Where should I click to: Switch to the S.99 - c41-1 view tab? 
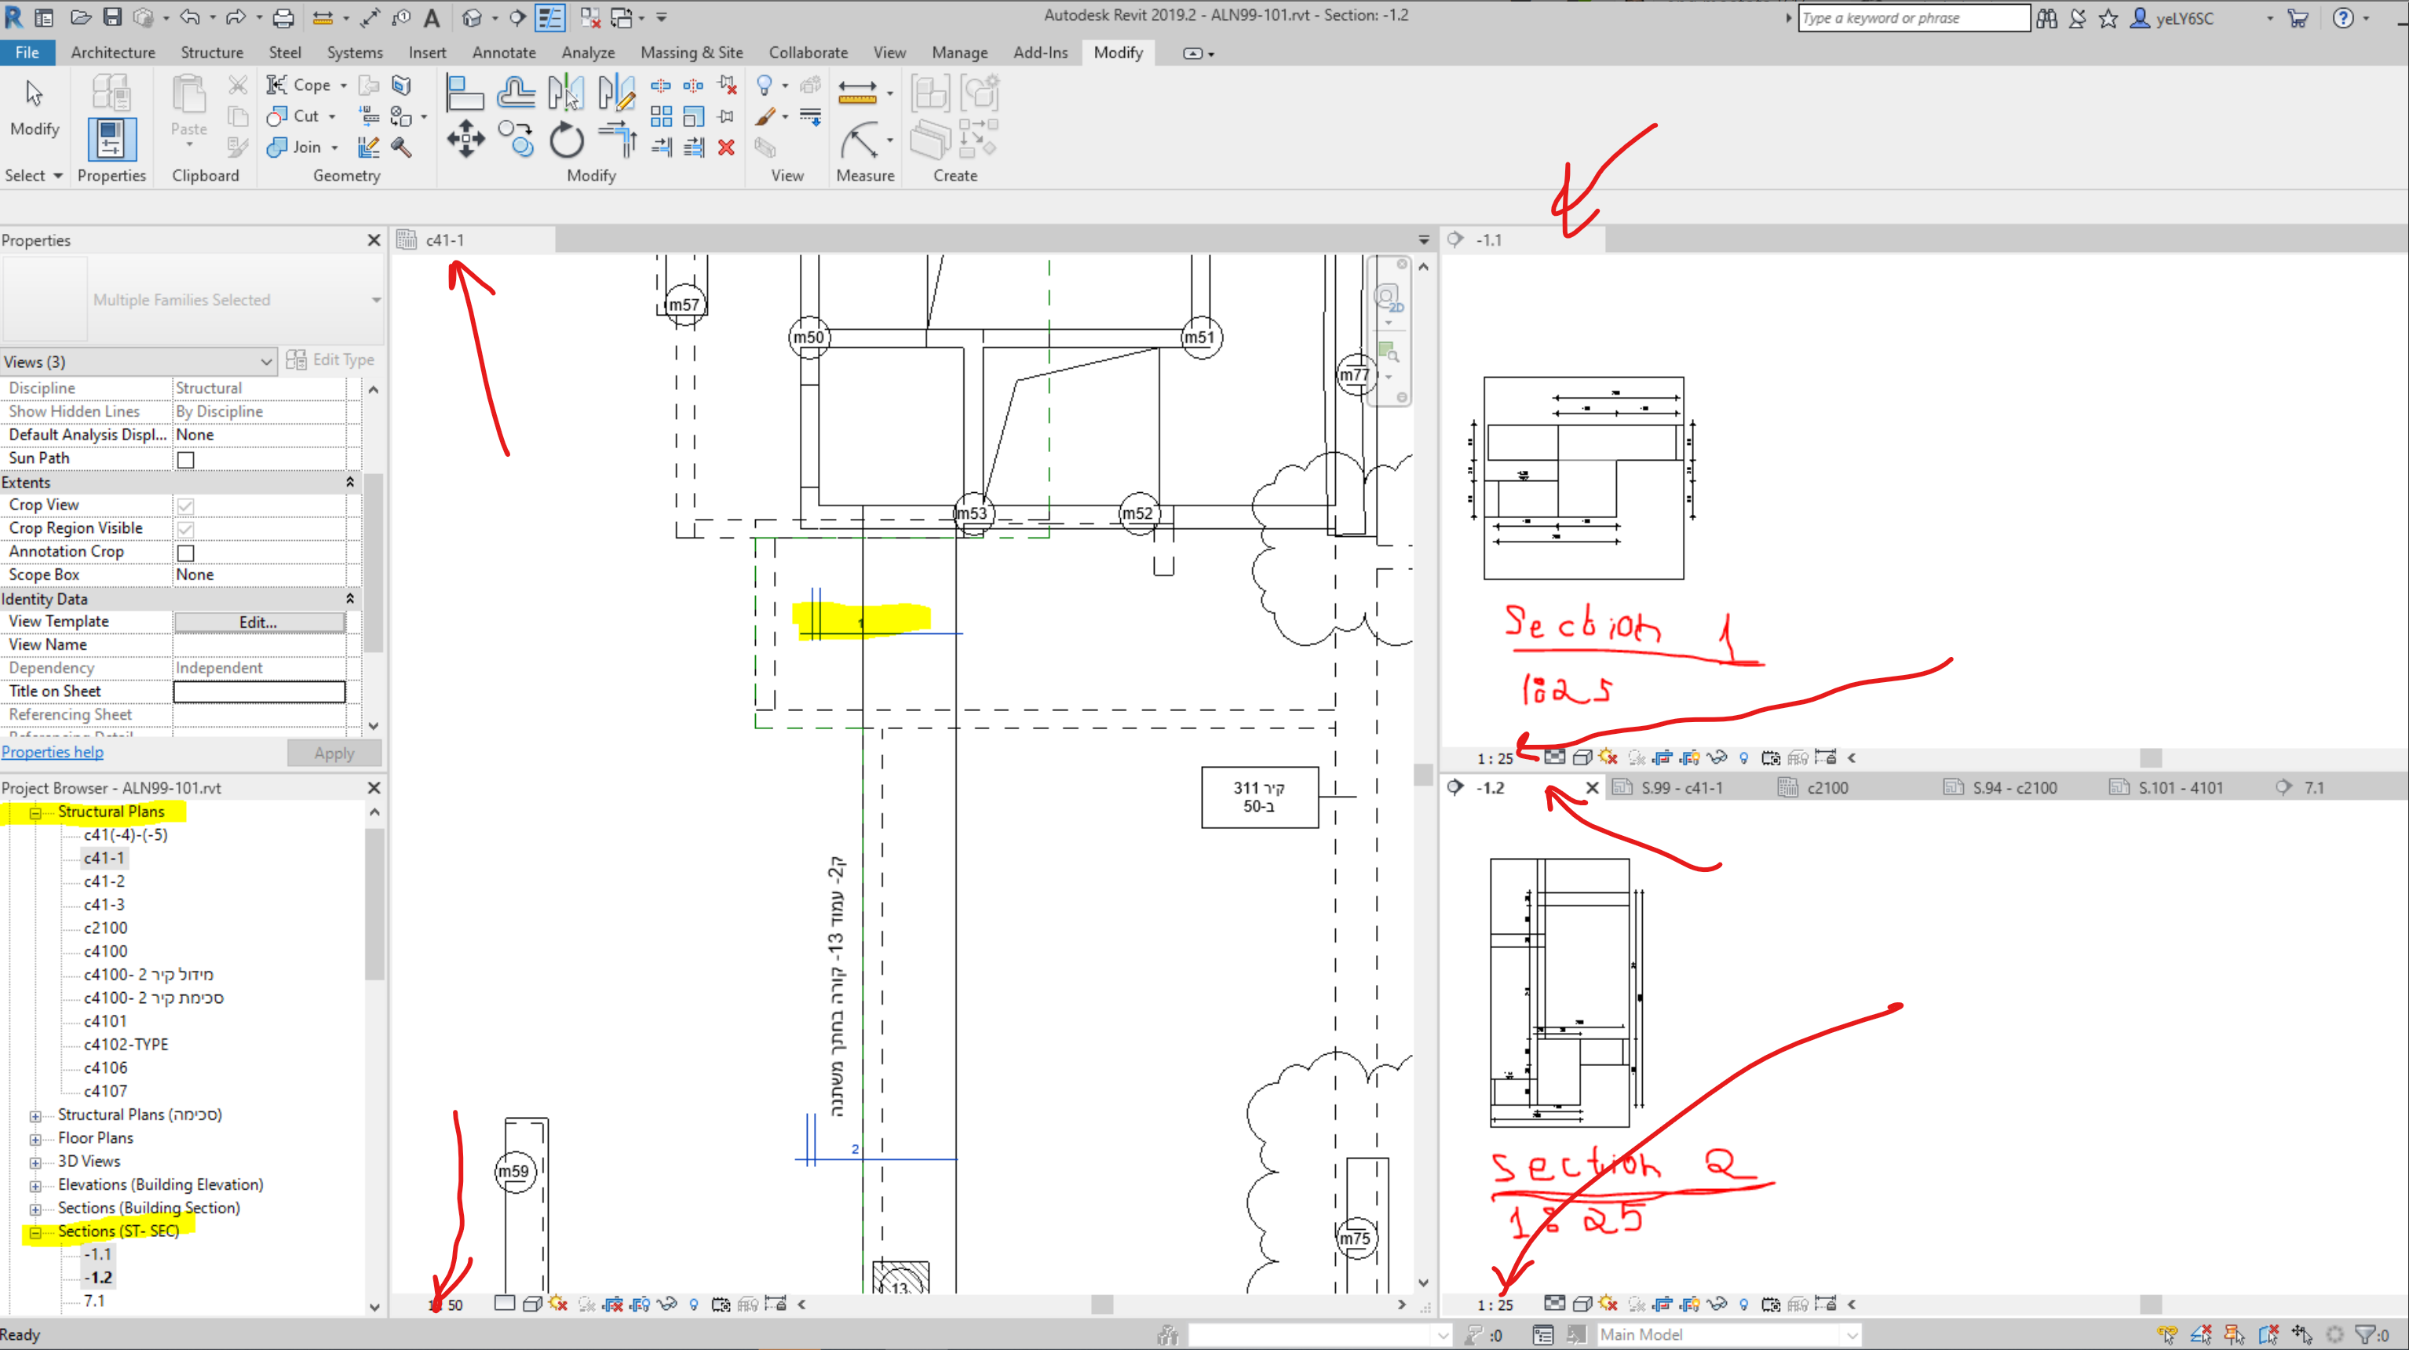click(1681, 788)
